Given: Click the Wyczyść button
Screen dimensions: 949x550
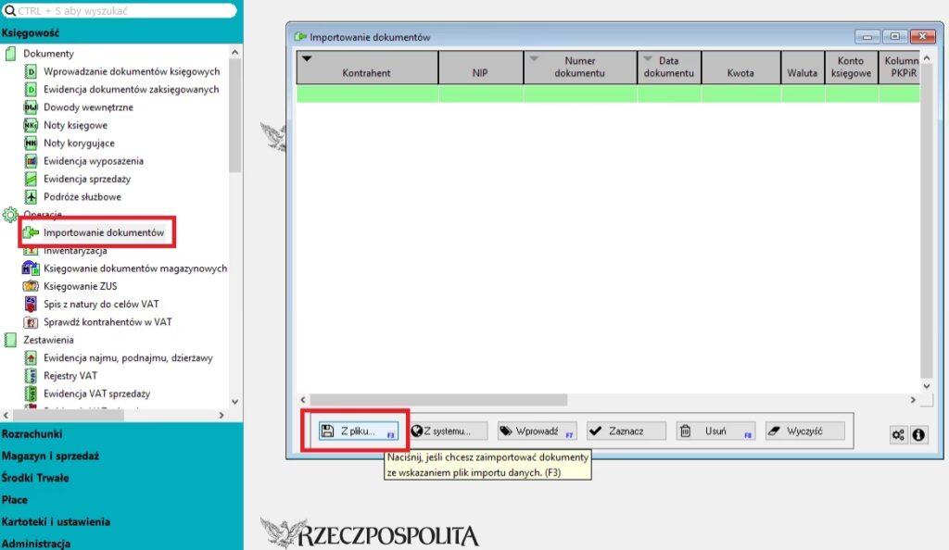Looking at the screenshot, I should 804,431.
